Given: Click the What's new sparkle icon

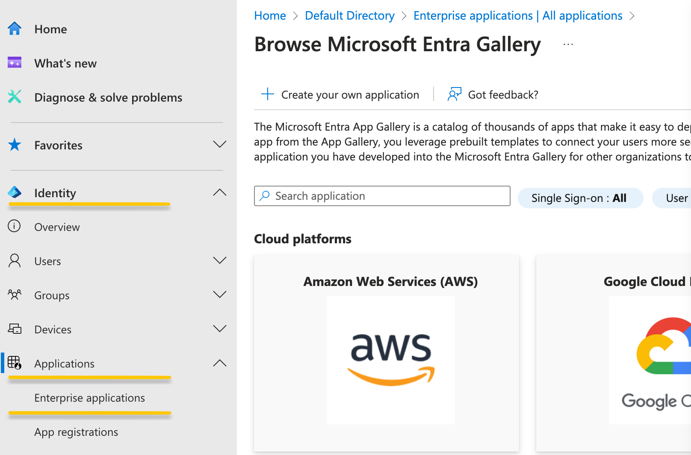Looking at the screenshot, I should [x=15, y=63].
